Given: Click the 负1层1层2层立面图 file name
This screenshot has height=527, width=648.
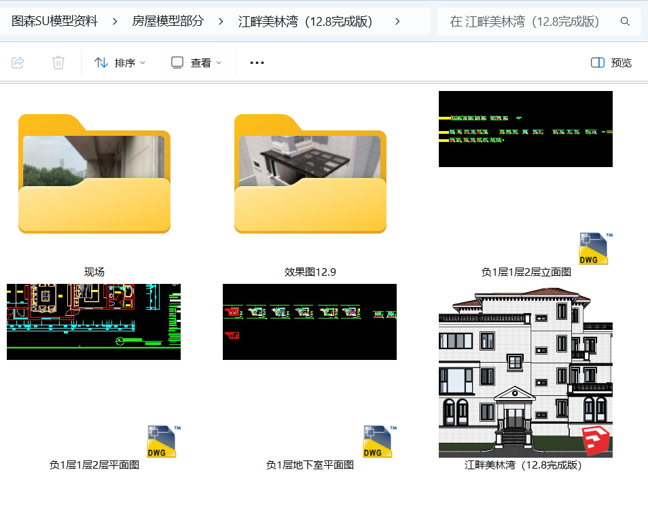Looking at the screenshot, I should point(526,272).
